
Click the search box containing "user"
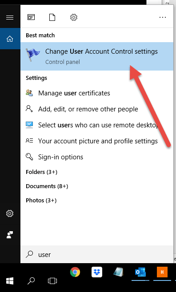click(97, 254)
